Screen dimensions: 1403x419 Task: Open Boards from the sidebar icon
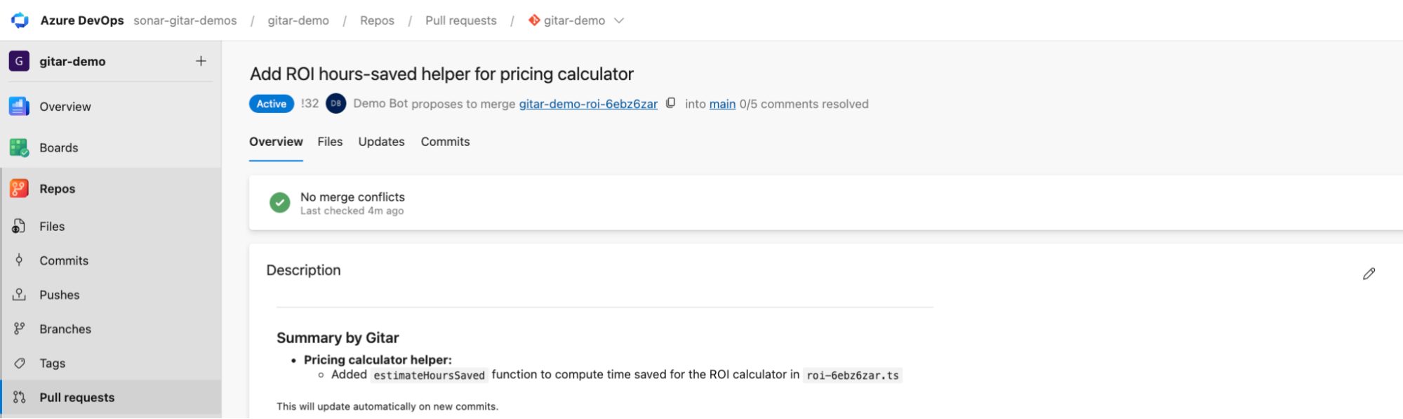19,147
